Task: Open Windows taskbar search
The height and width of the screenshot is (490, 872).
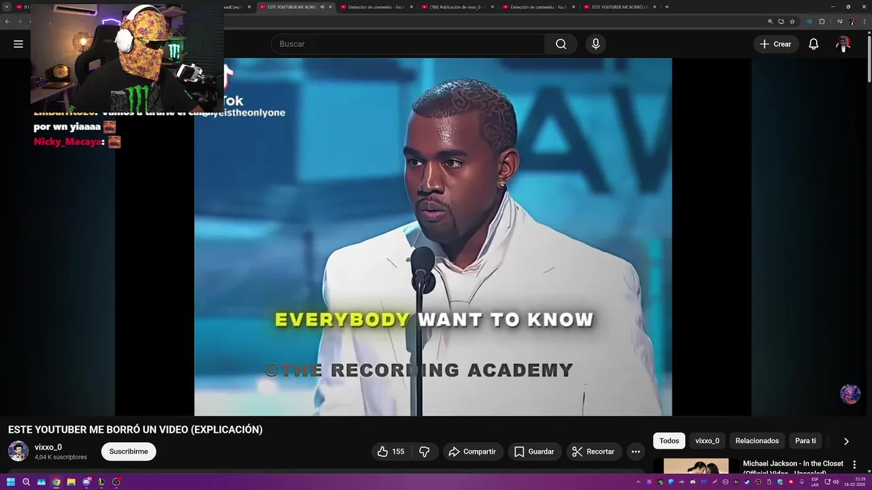Action: [x=26, y=482]
